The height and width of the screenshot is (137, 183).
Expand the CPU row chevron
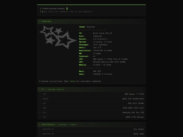40,94
